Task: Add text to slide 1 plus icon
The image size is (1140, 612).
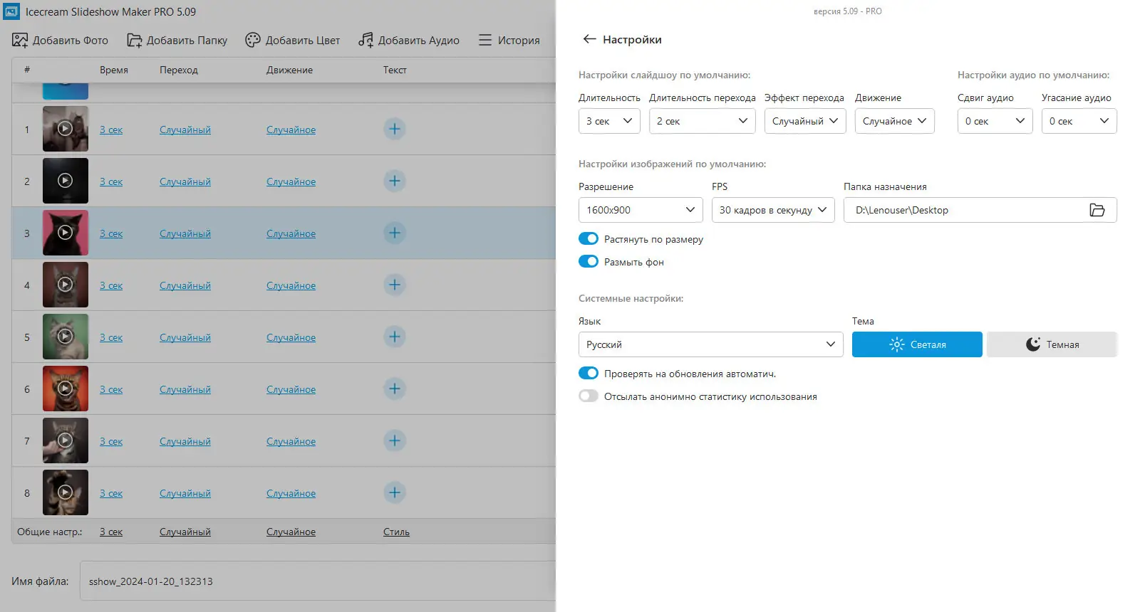Action: point(395,129)
